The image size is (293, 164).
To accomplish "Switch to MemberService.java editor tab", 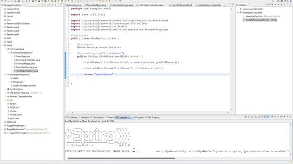I will pos(122,5).
